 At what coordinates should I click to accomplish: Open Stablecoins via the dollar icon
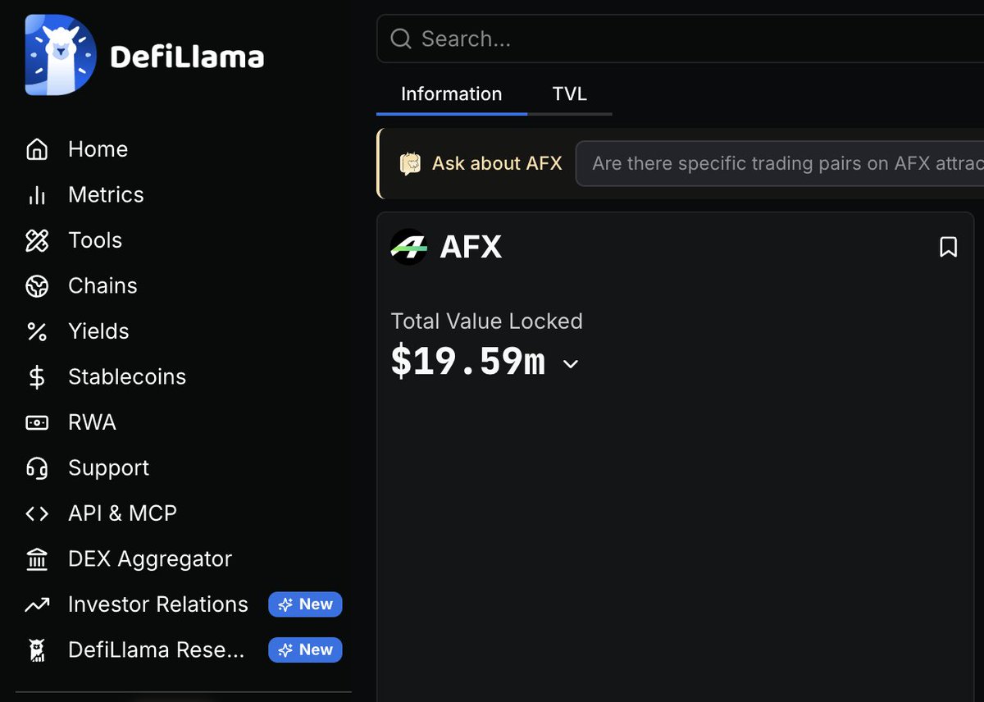37,377
